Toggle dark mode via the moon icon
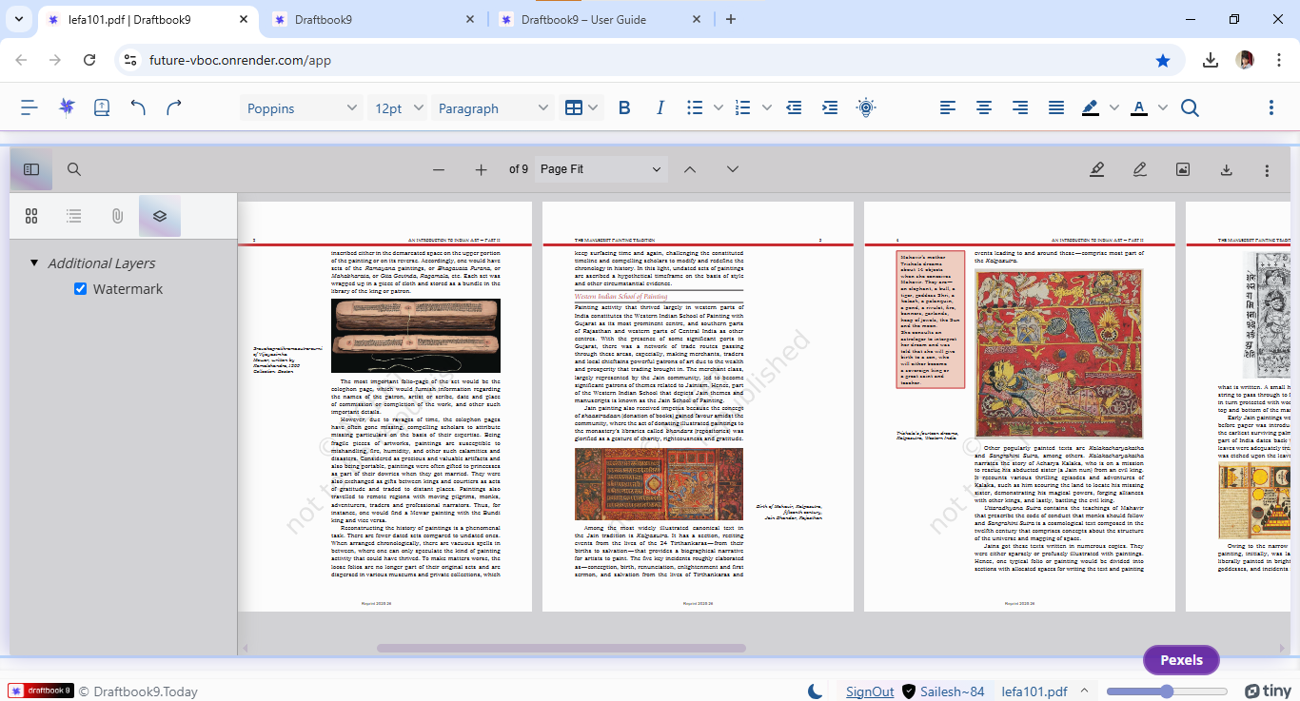 click(817, 691)
